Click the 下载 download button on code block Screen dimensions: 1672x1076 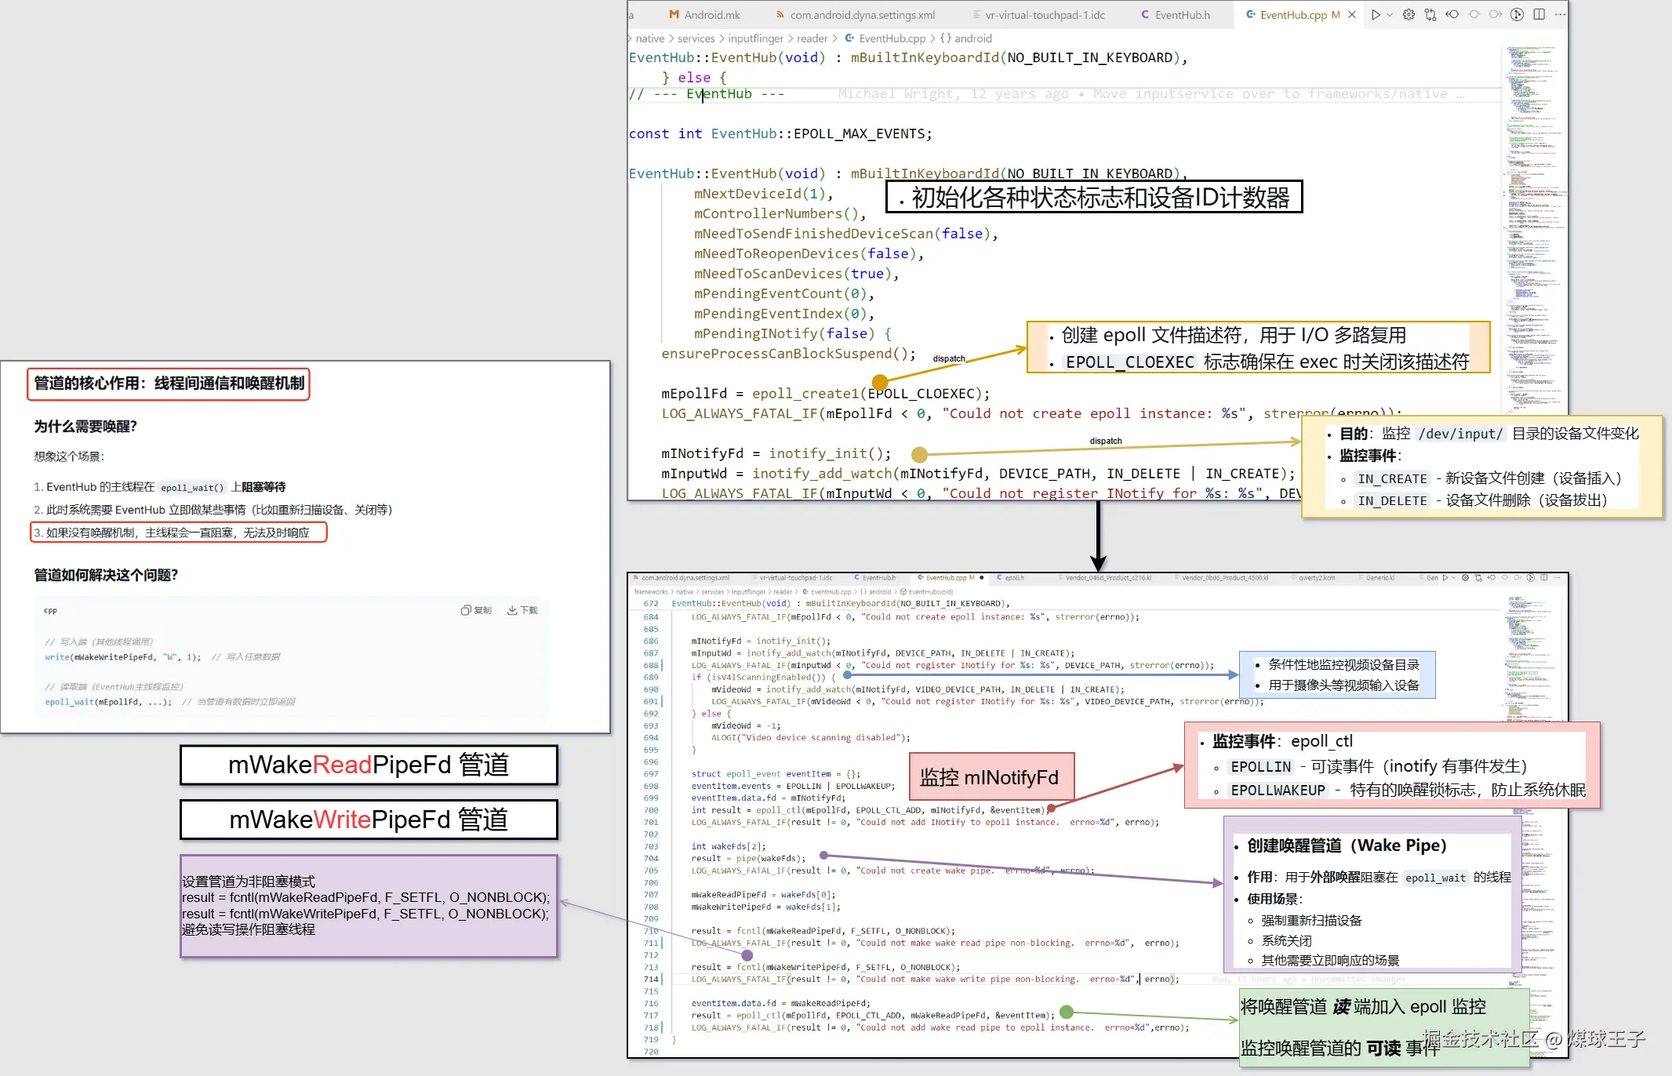[x=522, y=610]
